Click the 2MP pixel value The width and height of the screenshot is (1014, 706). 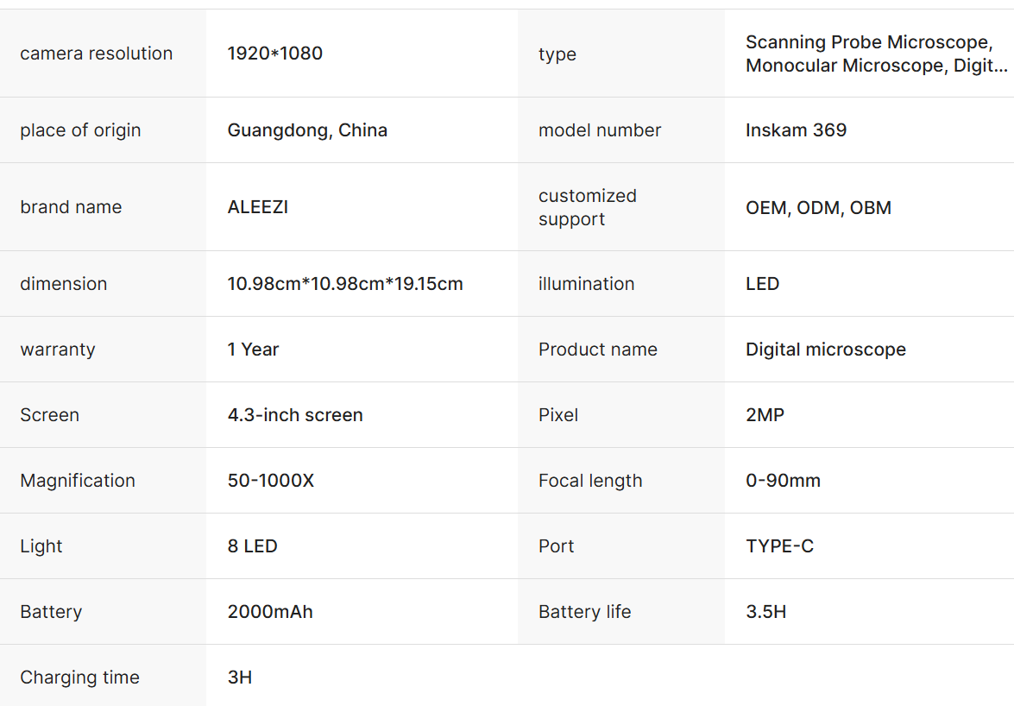(x=765, y=415)
